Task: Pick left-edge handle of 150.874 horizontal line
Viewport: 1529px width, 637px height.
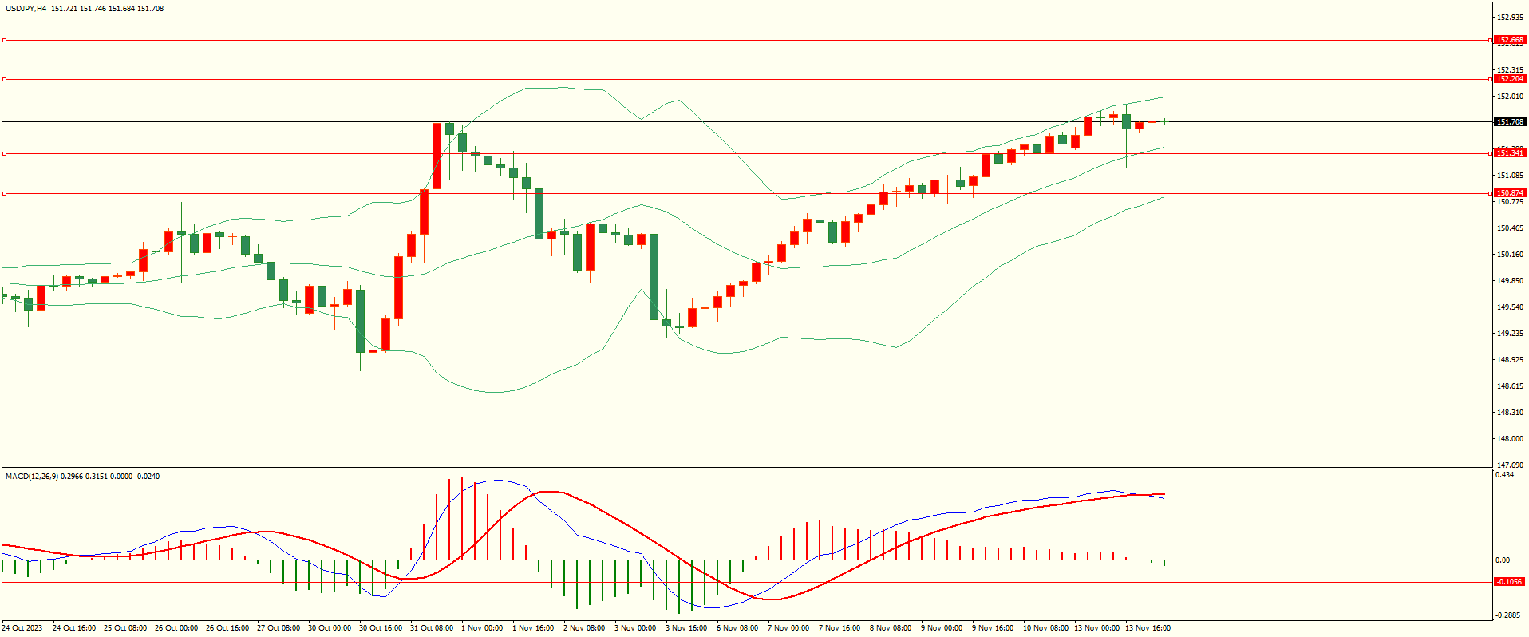Action: (x=4, y=193)
